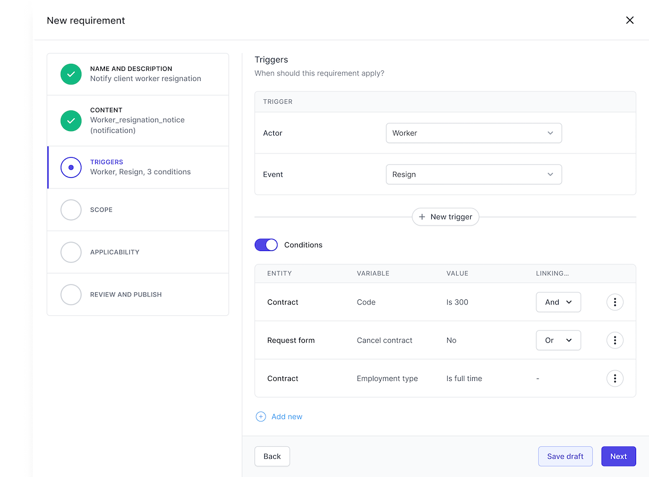Image resolution: width=649 pixels, height=477 pixels.
Task: Click the 'Request form' entity cell
Action: pyautogui.click(x=290, y=340)
